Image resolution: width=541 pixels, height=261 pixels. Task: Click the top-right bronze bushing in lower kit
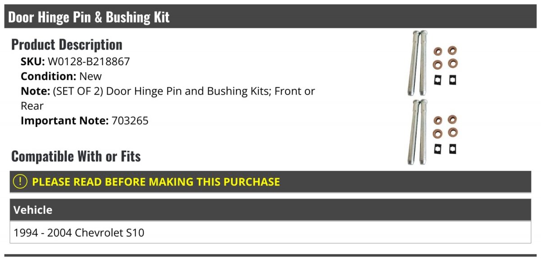coord(452,120)
